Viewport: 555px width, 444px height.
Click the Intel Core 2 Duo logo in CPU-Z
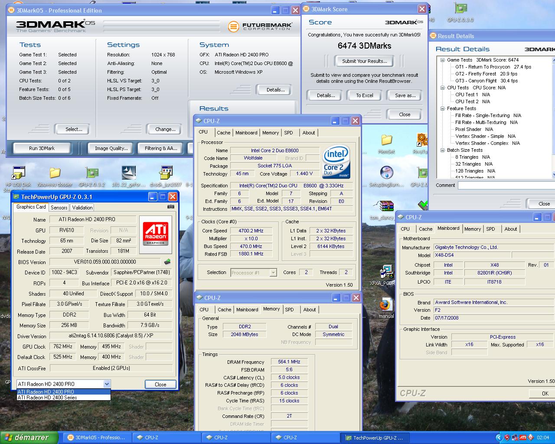pyautogui.click(x=336, y=162)
